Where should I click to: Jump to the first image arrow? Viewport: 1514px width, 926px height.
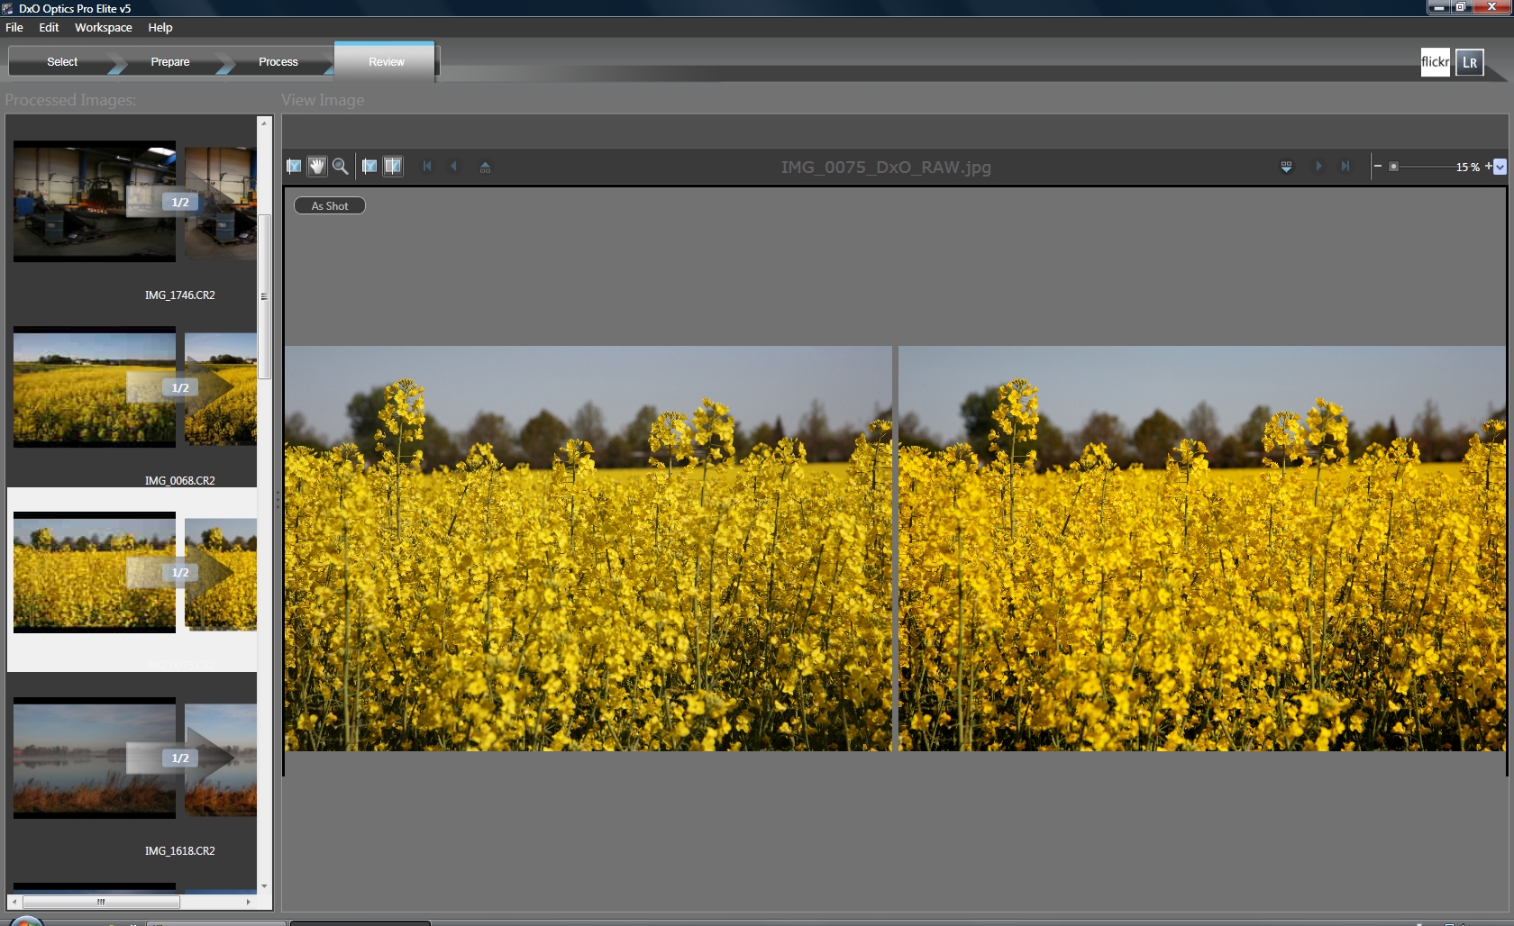point(427,167)
